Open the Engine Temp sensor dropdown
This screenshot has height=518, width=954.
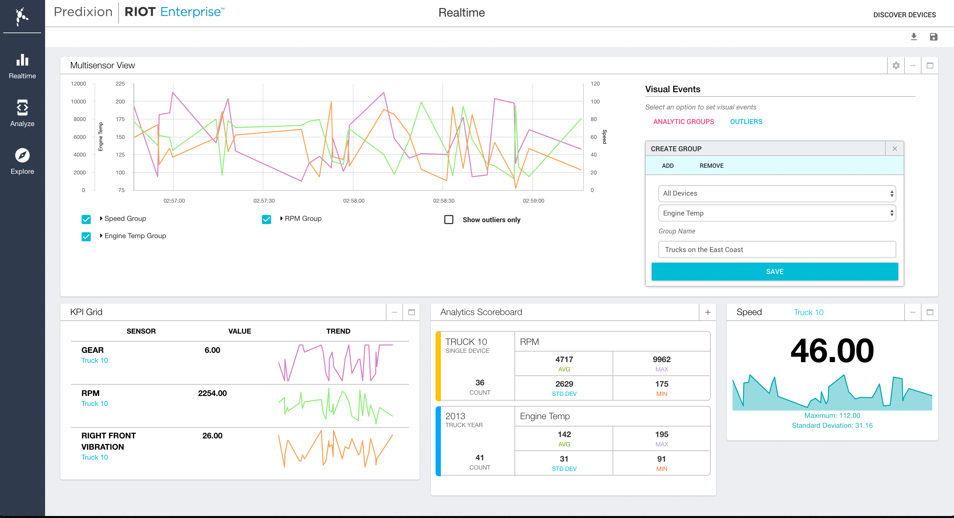tap(777, 213)
